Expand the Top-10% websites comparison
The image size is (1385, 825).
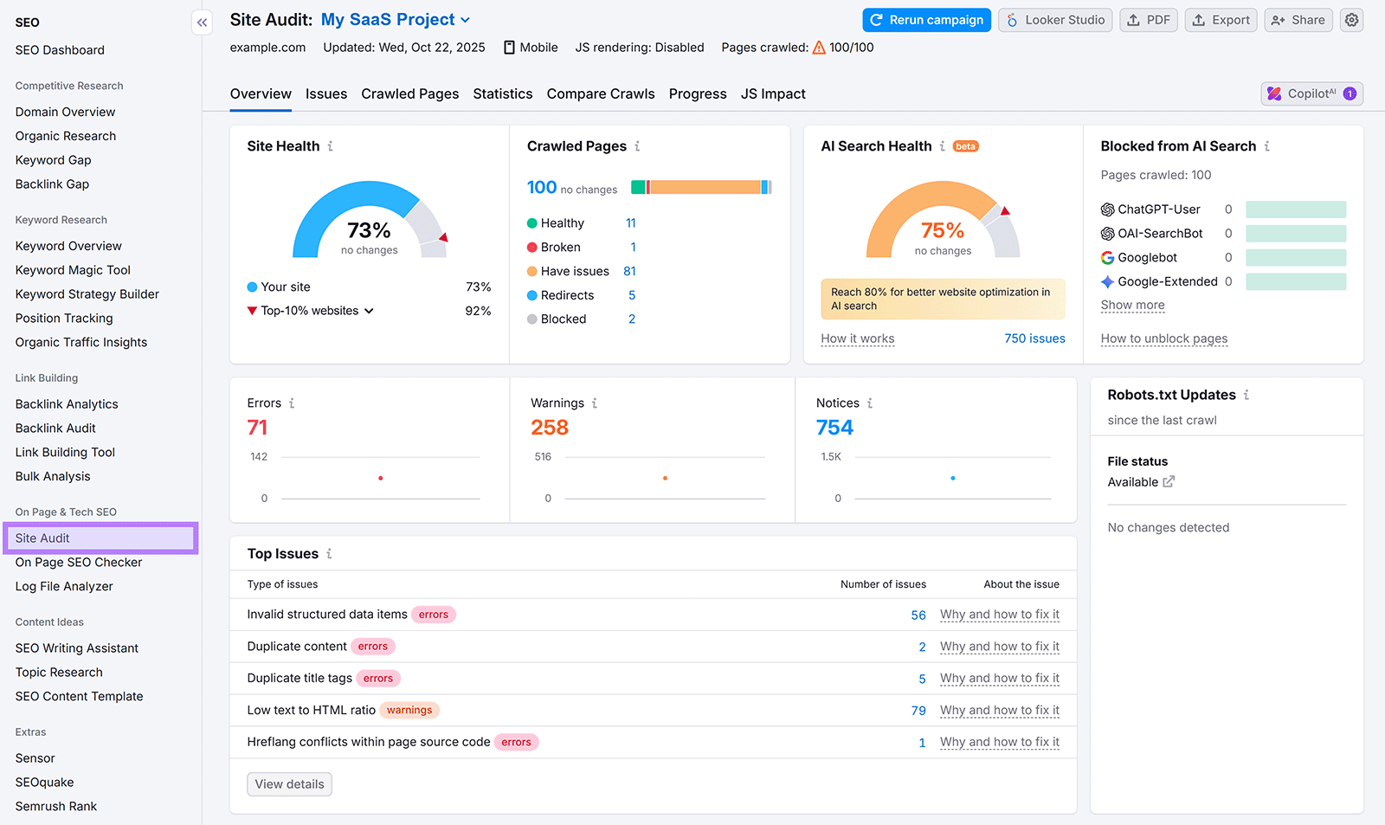pos(369,310)
